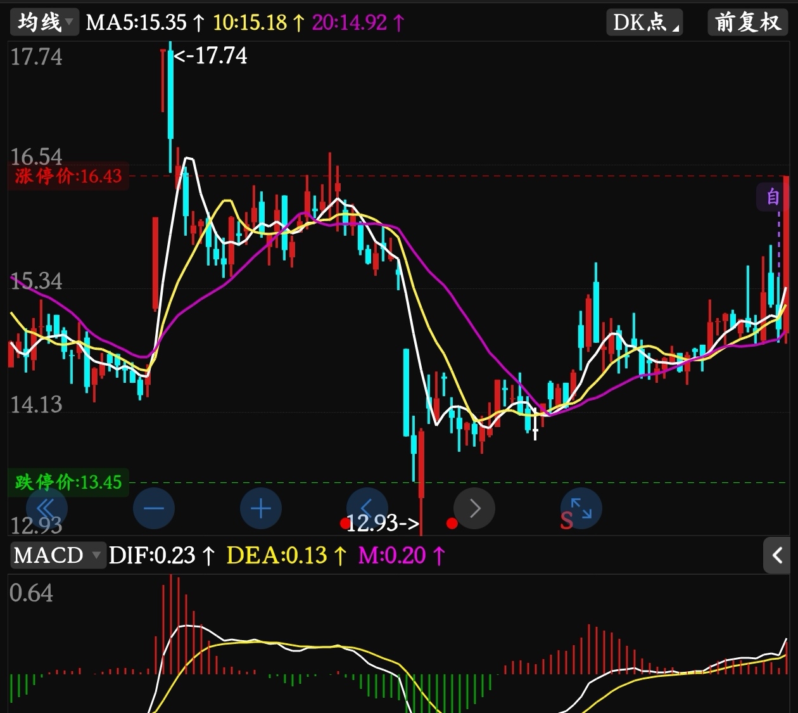Screen dimensions: 798x713
Task: Expand chart to fullscreen
Action: [x=581, y=508]
